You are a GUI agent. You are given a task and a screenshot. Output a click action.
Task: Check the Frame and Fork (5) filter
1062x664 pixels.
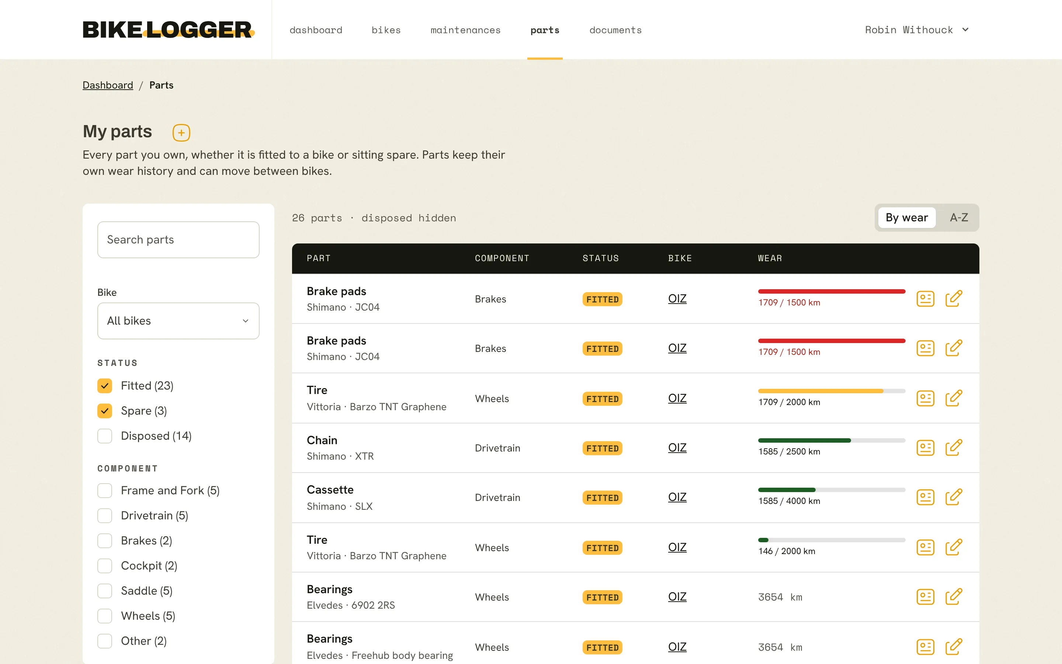(104, 491)
